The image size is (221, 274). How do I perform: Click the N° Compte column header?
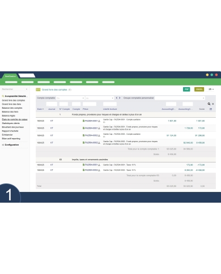[x=65, y=109]
